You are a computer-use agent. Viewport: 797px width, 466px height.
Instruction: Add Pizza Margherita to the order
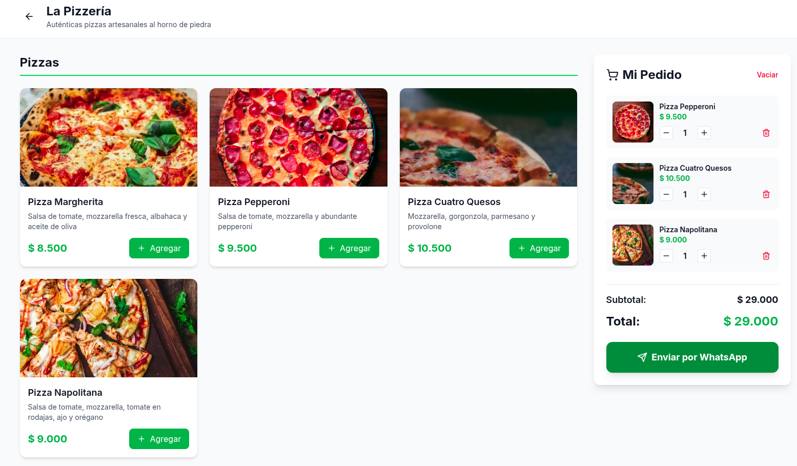click(x=159, y=248)
